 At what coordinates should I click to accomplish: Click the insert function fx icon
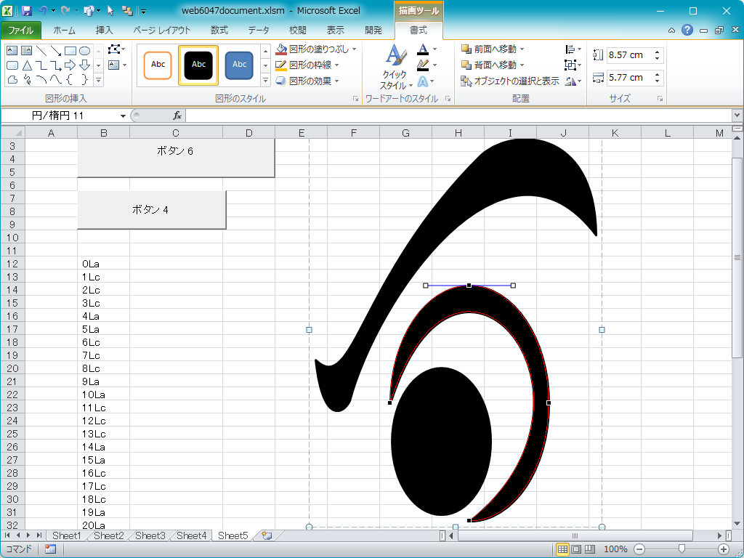pyautogui.click(x=177, y=116)
